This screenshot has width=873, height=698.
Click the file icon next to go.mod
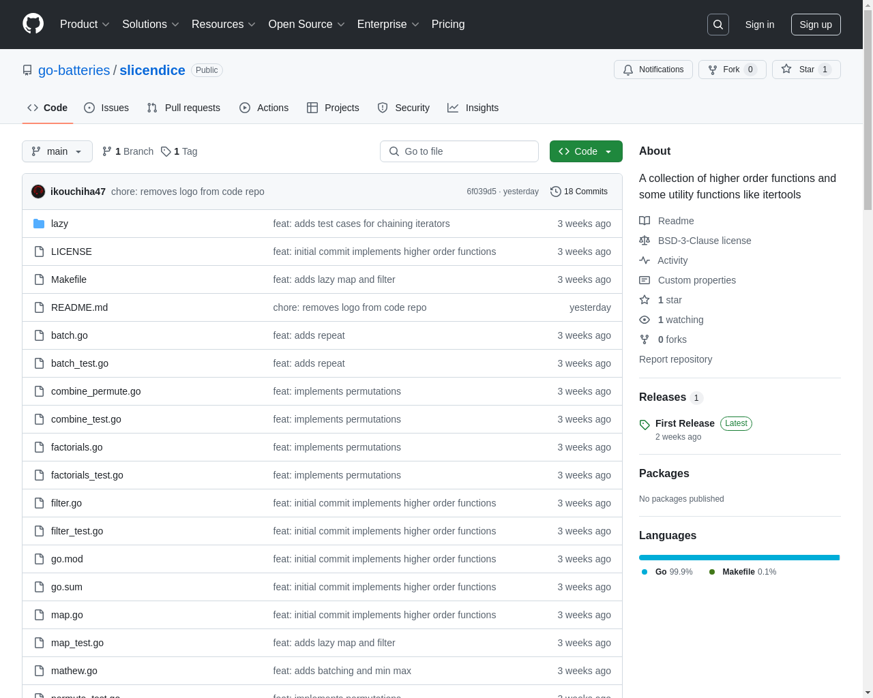click(39, 559)
